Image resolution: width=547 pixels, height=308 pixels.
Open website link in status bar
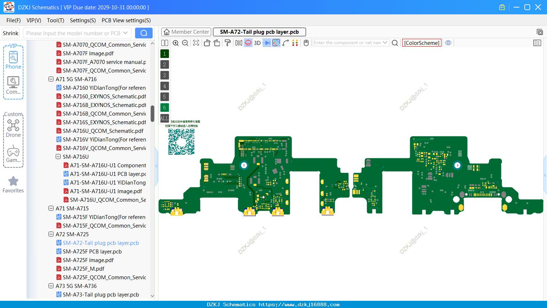click(x=299, y=304)
